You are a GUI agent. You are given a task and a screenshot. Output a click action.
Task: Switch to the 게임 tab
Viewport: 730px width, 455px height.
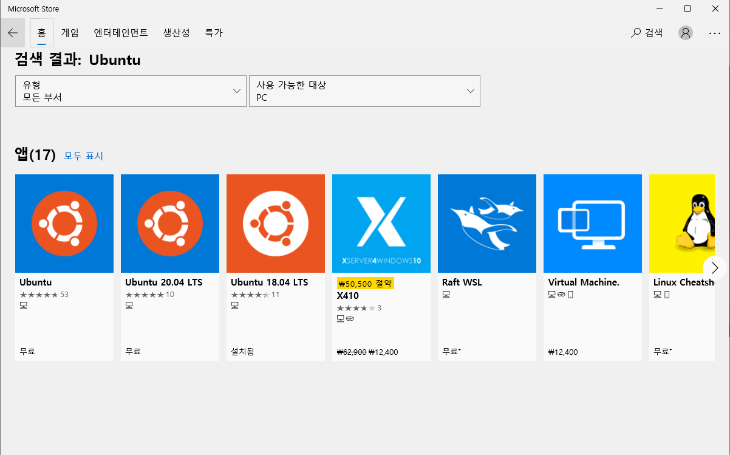tap(70, 33)
